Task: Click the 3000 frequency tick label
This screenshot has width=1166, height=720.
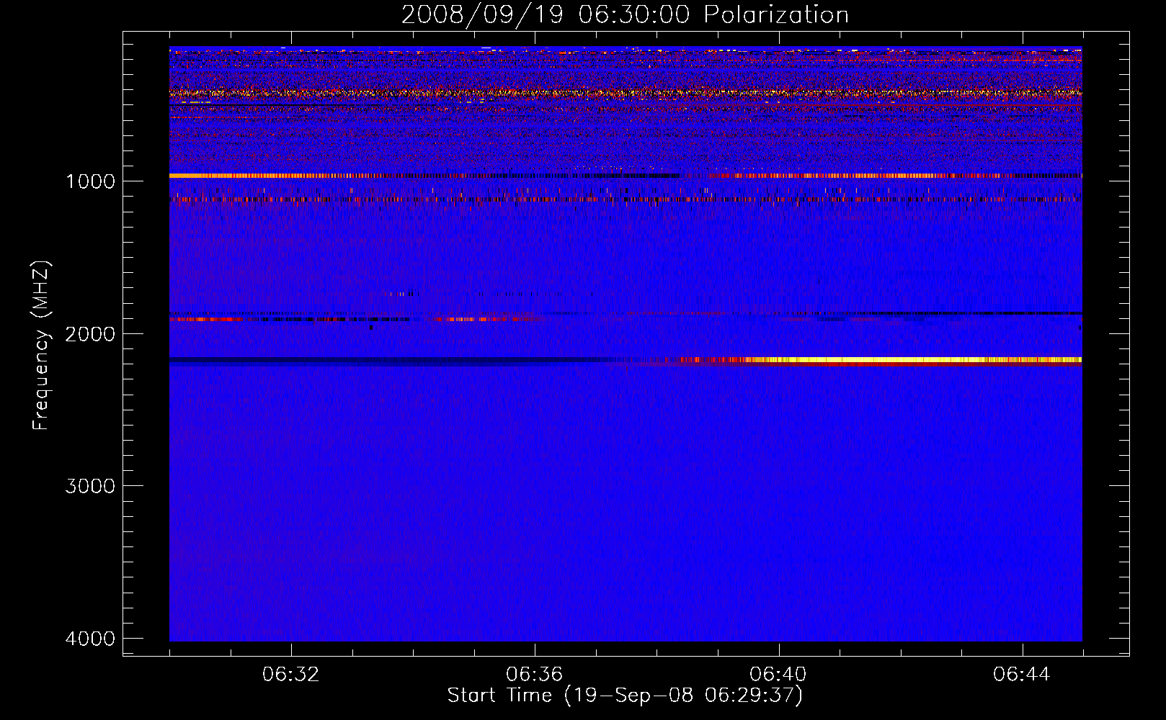Action: point(90,486)
